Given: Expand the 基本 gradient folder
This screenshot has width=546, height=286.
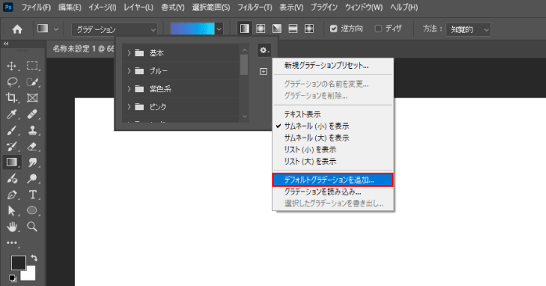Looking at the screenshot, I should (129, 53).
